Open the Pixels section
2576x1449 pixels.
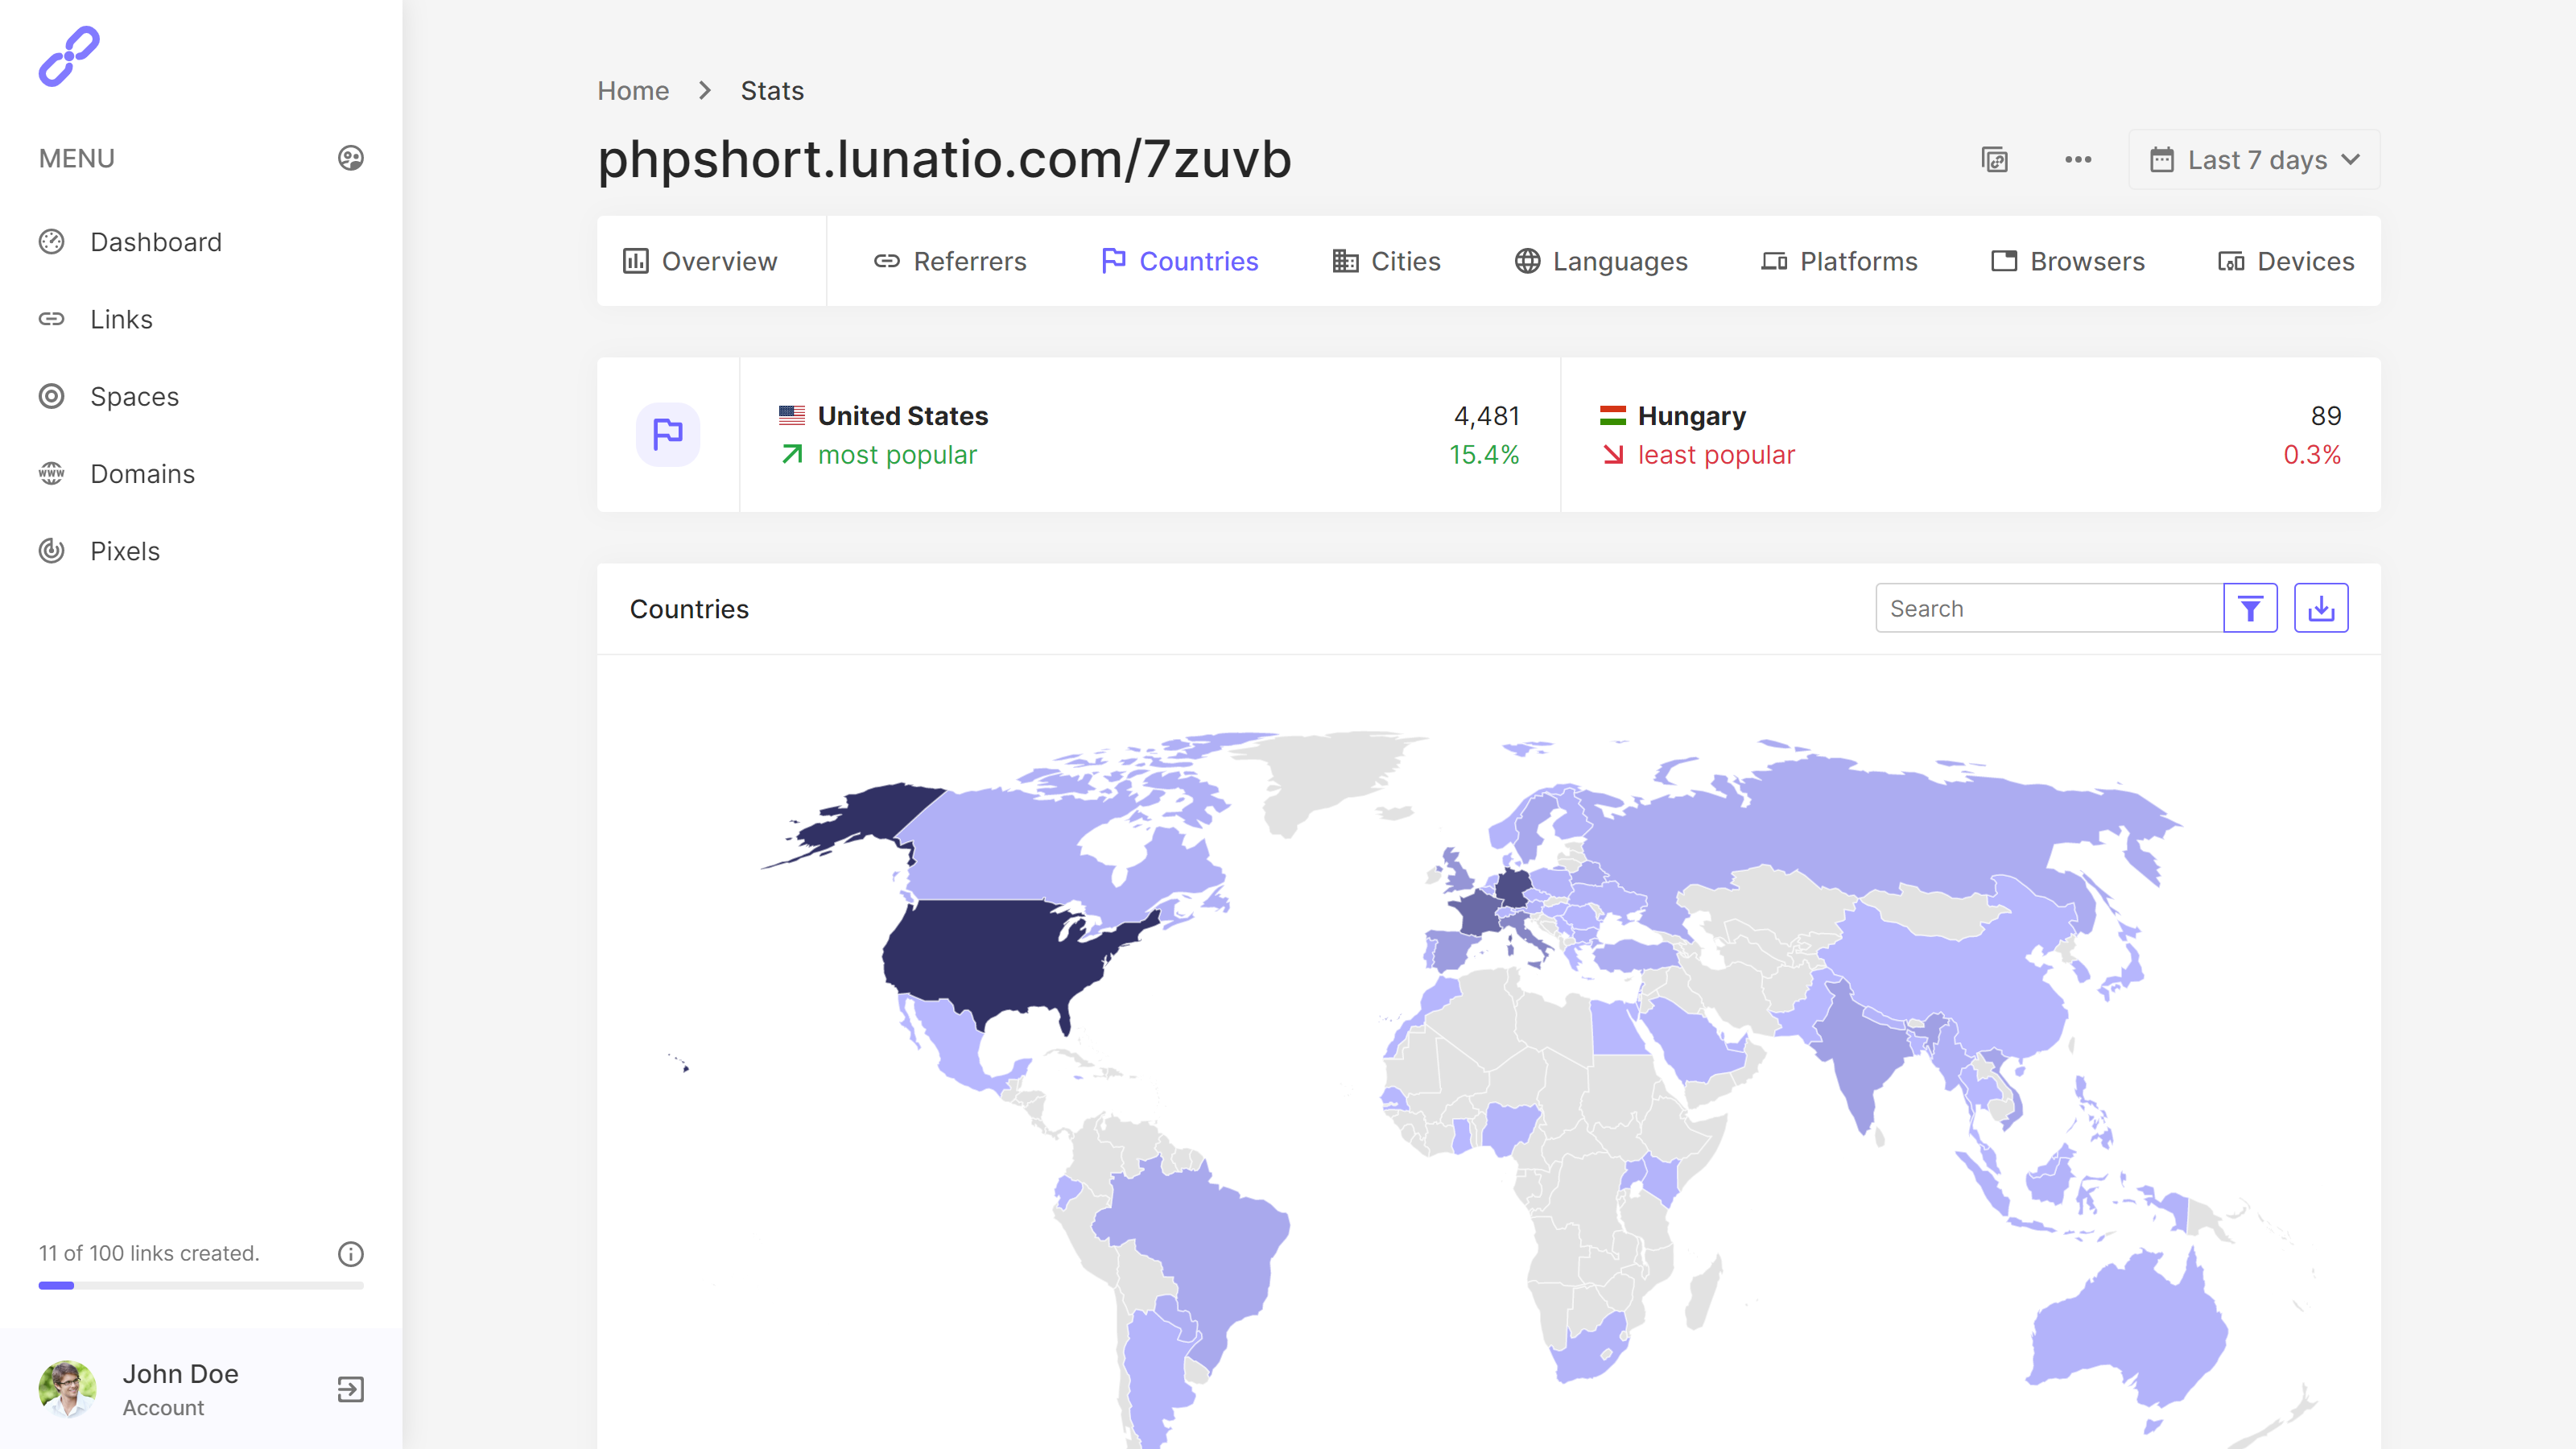click(125, 551)
